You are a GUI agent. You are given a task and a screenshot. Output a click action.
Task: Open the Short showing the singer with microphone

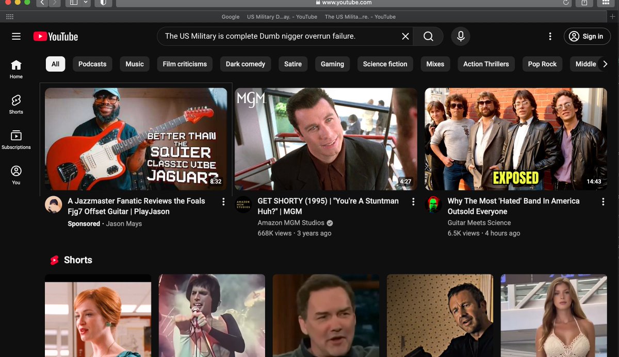point(212,315)
